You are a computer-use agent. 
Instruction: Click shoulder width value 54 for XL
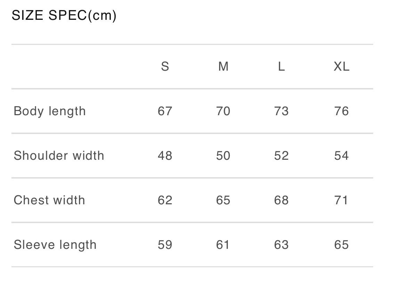coord(342,156)
